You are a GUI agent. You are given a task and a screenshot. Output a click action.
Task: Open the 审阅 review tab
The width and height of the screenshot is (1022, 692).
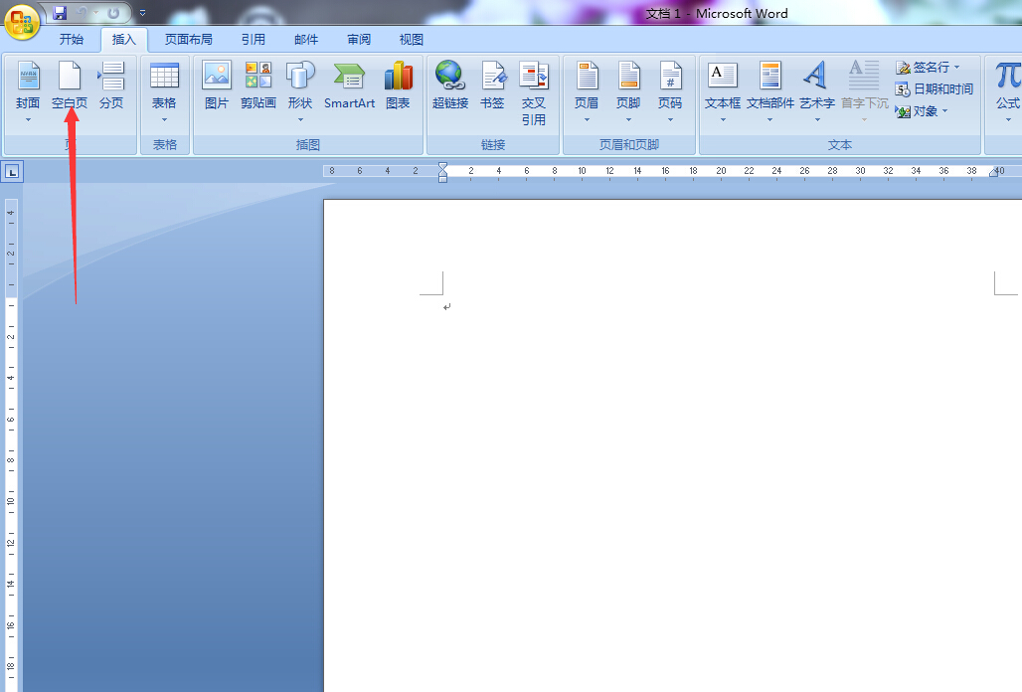tap(359, 40)
